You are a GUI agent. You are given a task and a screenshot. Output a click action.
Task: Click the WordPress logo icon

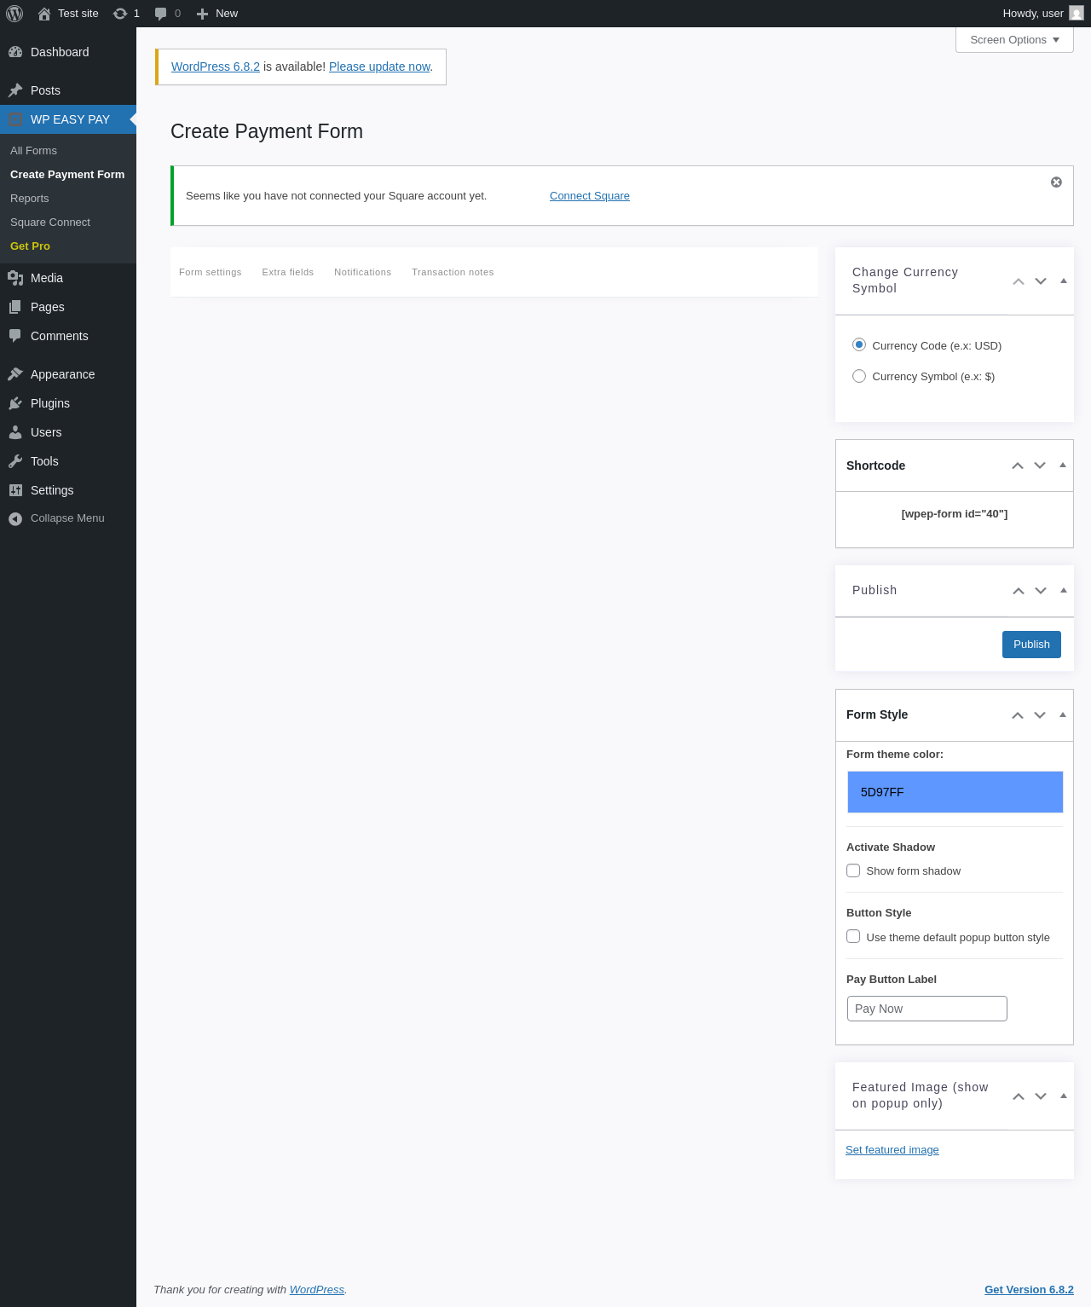[x=14, y=14]
